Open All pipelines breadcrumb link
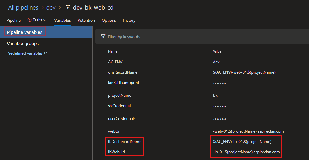309x160 pixels. [23, 8]
